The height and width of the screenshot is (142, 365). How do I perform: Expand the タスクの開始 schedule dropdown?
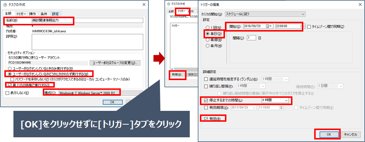pyautogui.click(x=265, y=14)
